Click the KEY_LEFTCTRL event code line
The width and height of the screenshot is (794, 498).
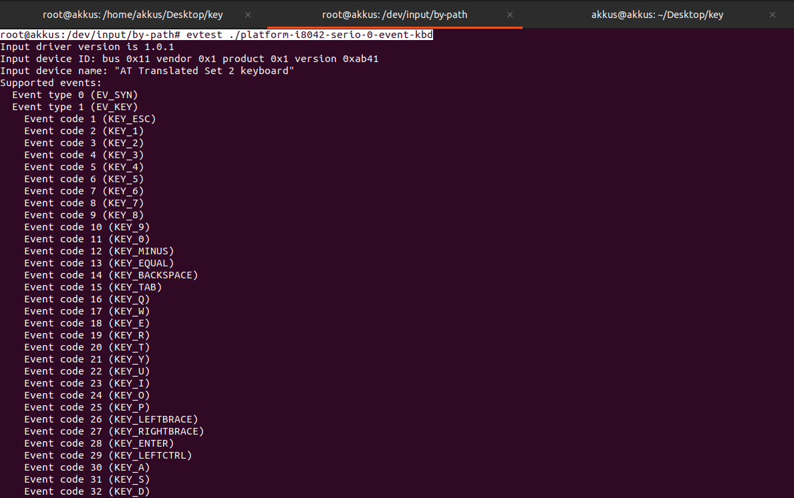point(108,455)
